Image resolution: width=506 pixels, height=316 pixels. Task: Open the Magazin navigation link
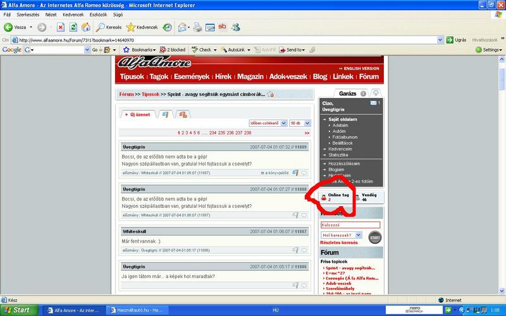click(x=250, y=76)
